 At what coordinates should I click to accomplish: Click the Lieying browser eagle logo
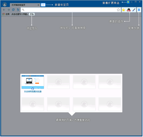(5, 4)
